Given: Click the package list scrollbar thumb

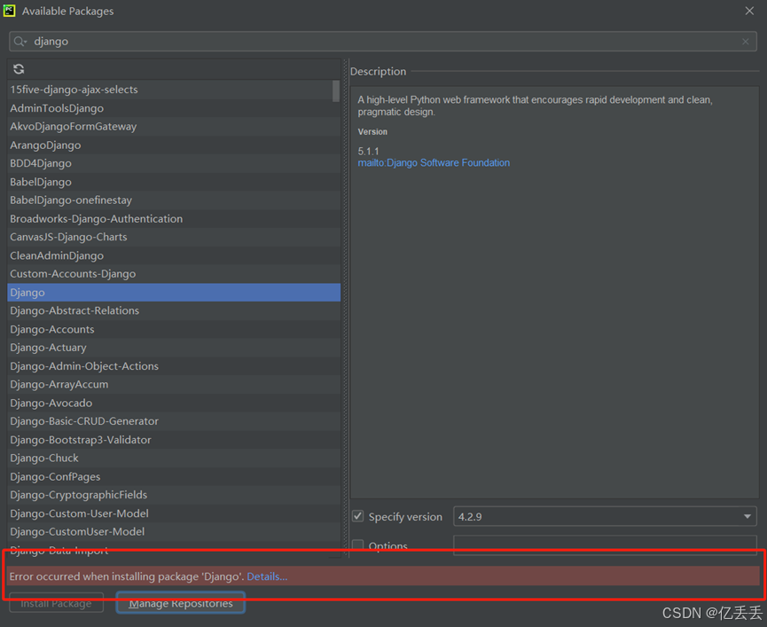Looking at the screenshot, I should tap(335, 91).
